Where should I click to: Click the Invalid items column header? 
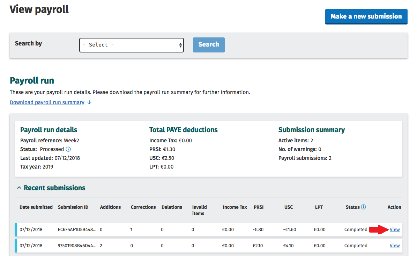(200, 210)
